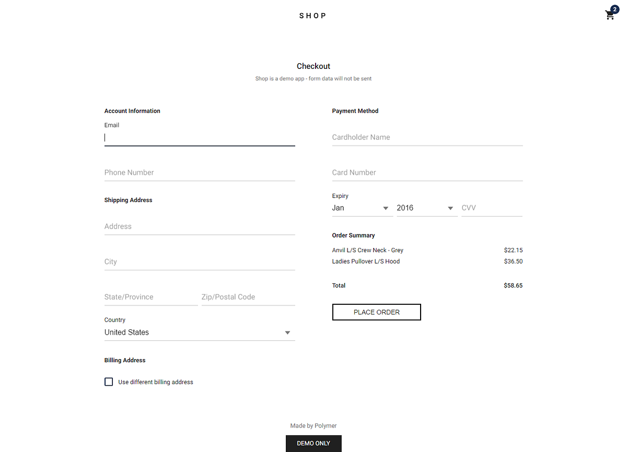Click the Cardholder Name field
This screenshot has height=452, width=627.
427,137
